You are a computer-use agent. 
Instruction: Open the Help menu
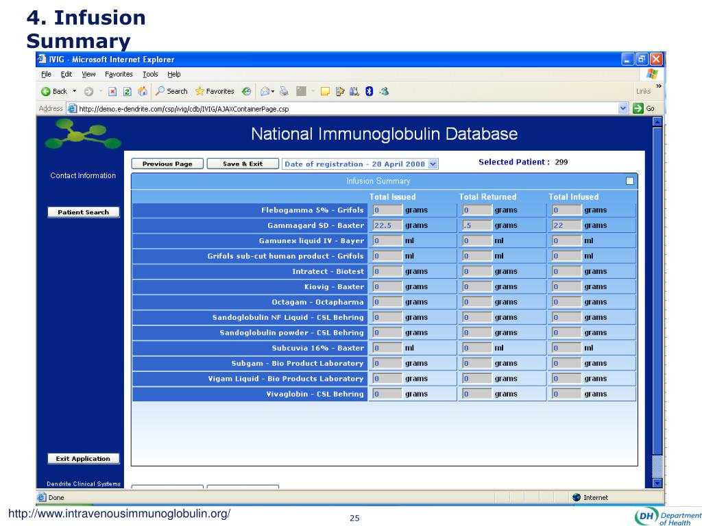coord(173,74)
